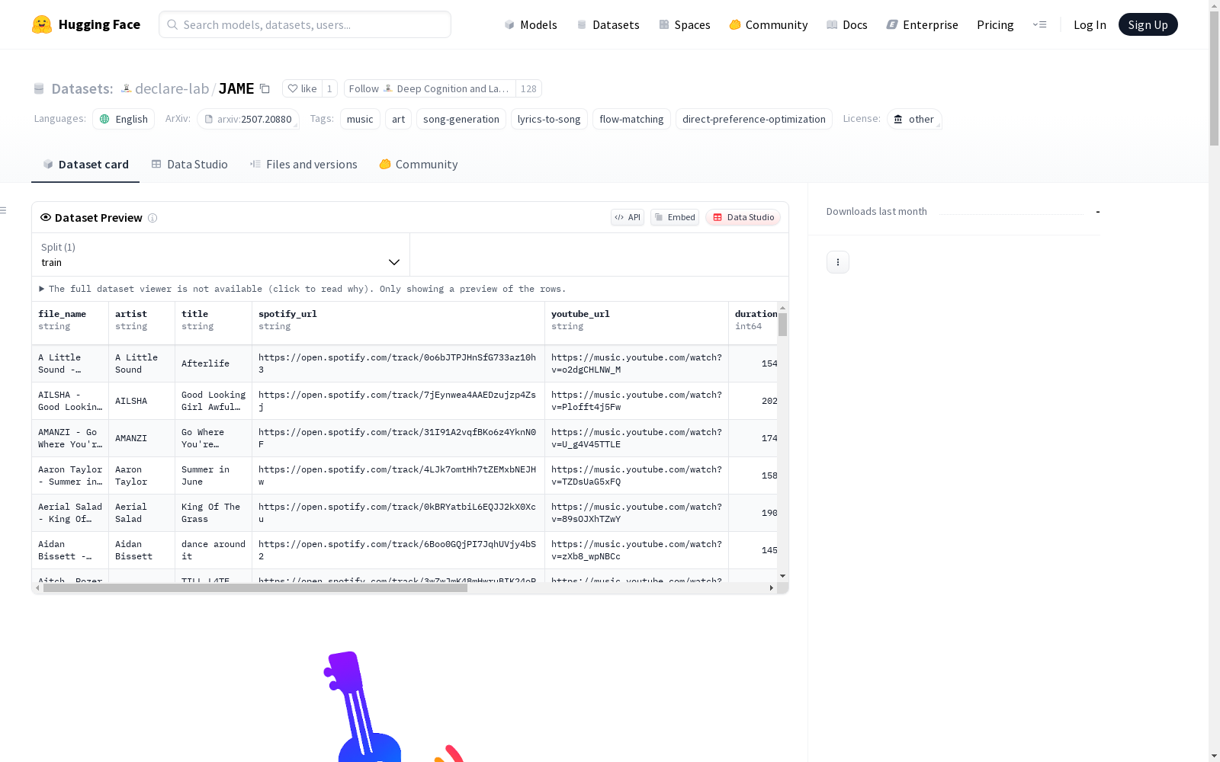The height and width of the screenshot is (762, 1220).
Task: Click the spotify_url column header
Action: pos(398,323)
